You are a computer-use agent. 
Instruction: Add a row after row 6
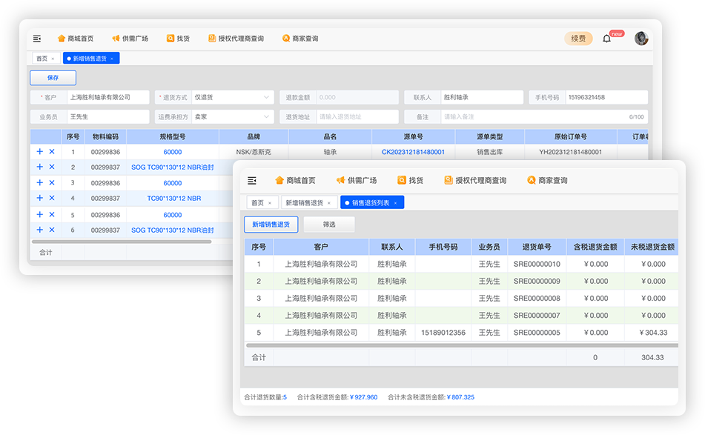tap(39, 230)
